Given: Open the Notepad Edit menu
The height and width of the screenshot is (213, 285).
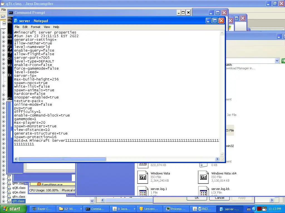Looking at the screenshot, I should [25, 27].
